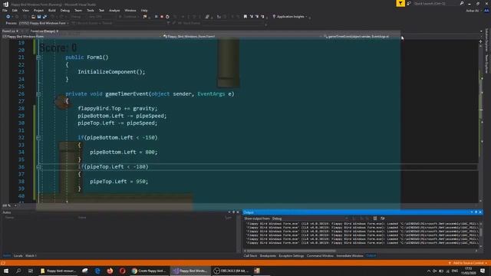Open the Solution Explorer side tab
This screenshot has width=491, height=276.
pos(486,40)
